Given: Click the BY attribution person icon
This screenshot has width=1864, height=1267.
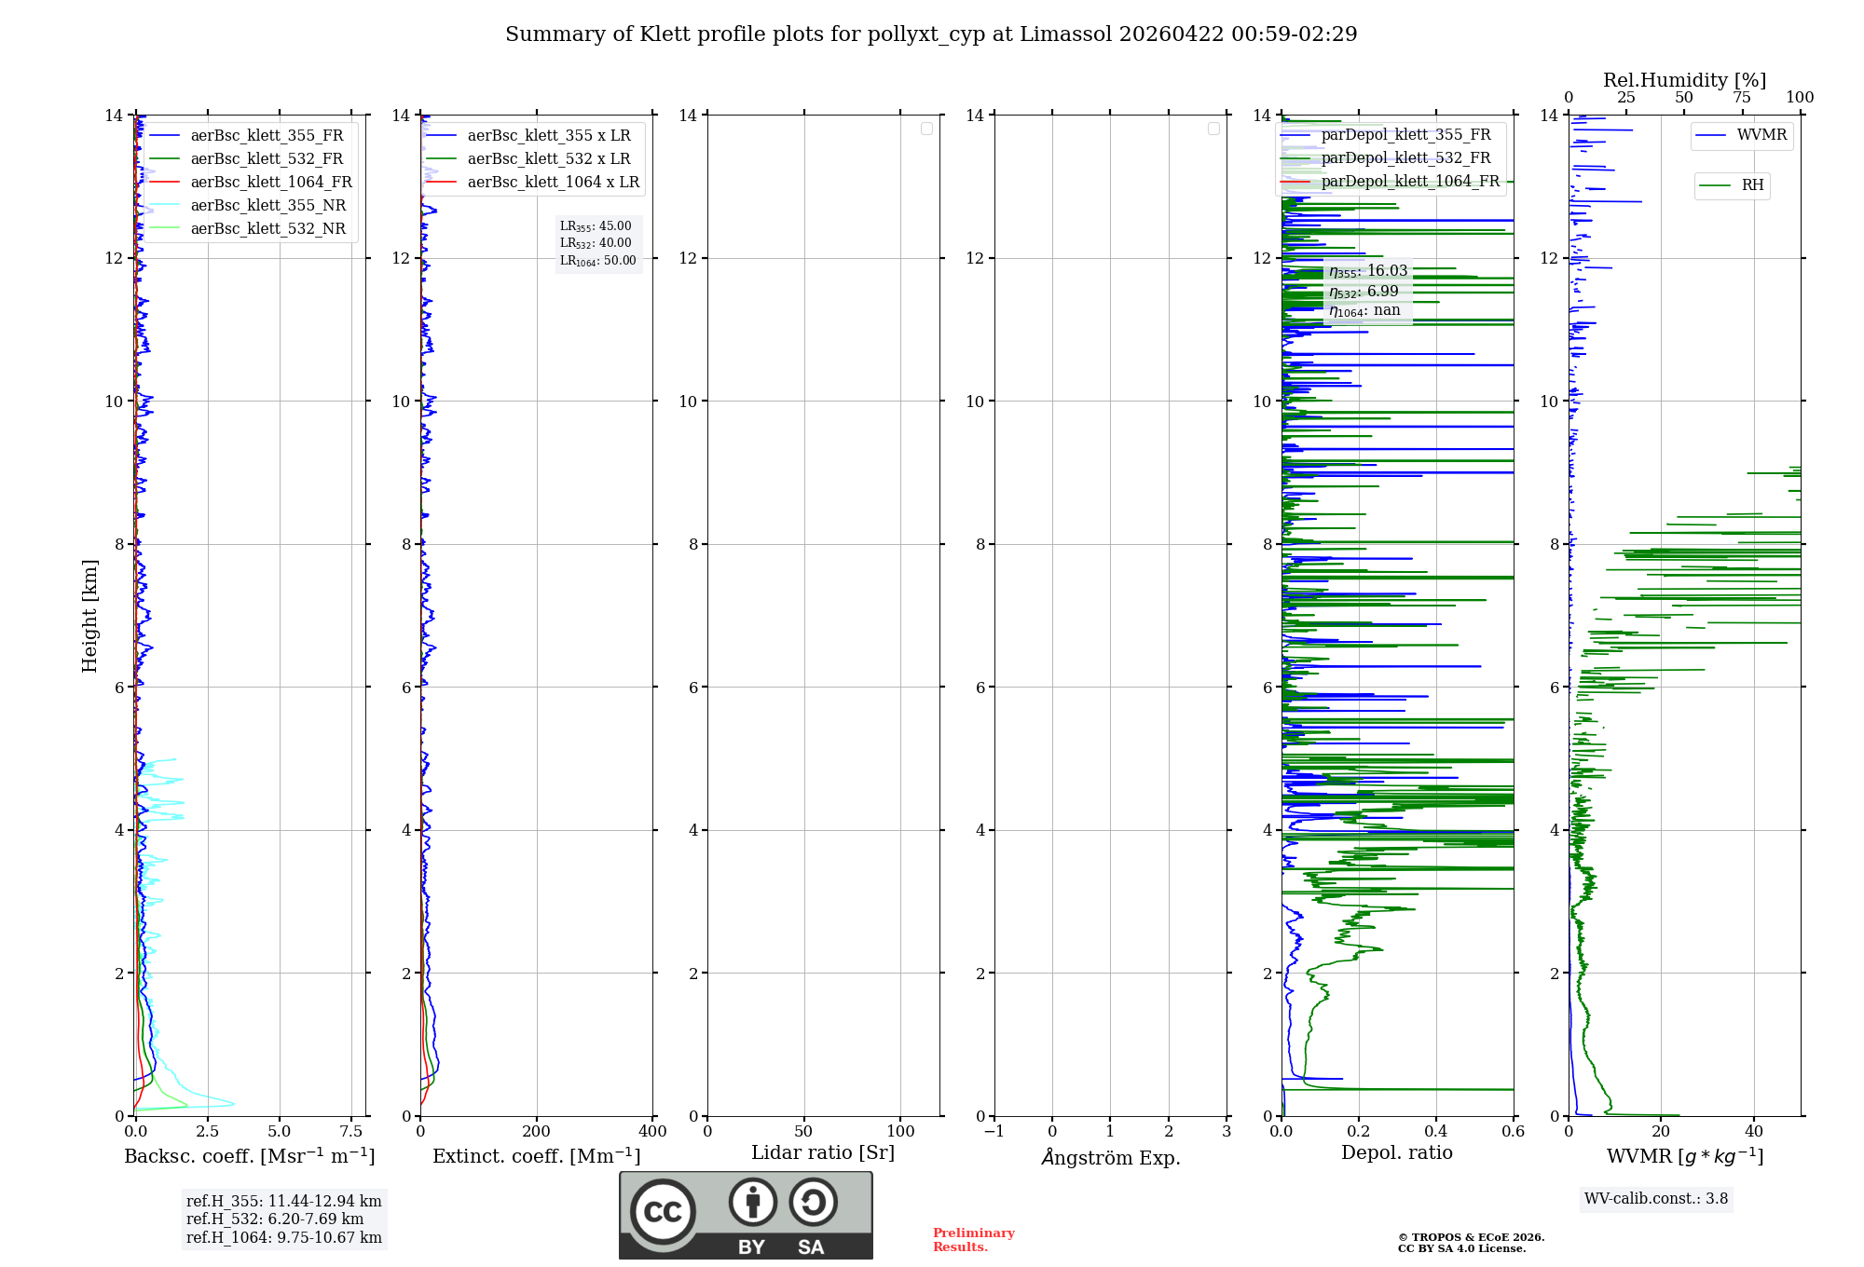Looking at the screenshot, I should [752, 1202].
